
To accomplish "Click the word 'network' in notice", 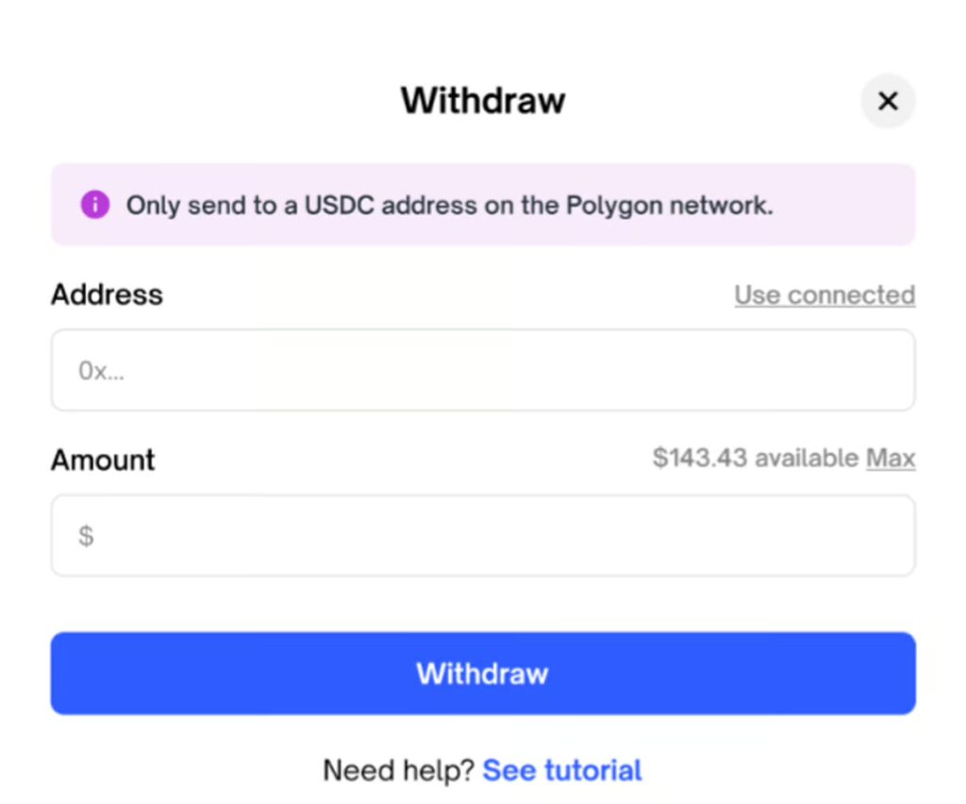I will point(721,206).
